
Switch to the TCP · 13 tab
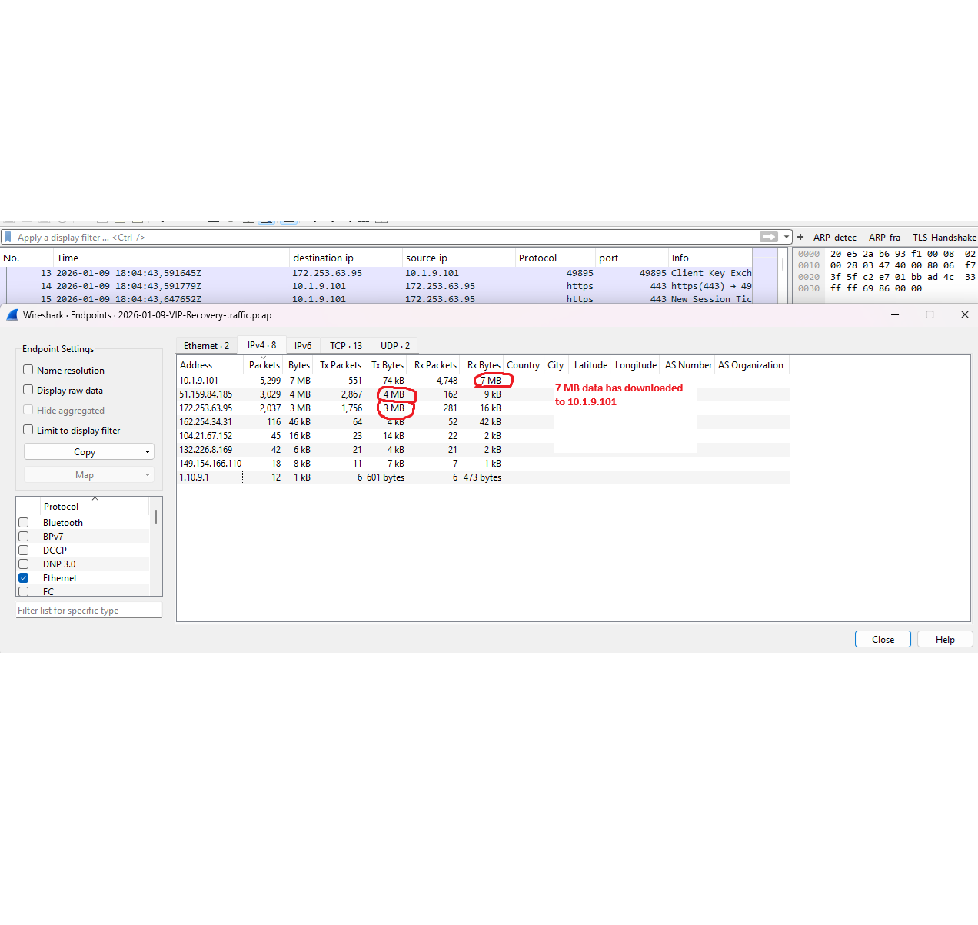(x=344, y=345)
